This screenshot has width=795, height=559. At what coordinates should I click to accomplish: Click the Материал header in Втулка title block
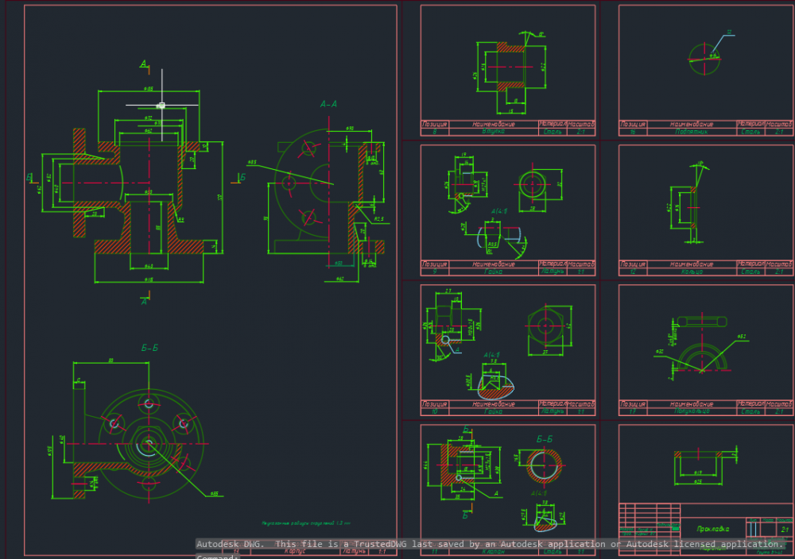[x=552, y=124]
